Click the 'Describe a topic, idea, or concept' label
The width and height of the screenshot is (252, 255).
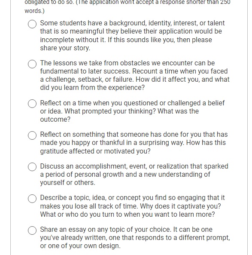(x=132, y=206)
